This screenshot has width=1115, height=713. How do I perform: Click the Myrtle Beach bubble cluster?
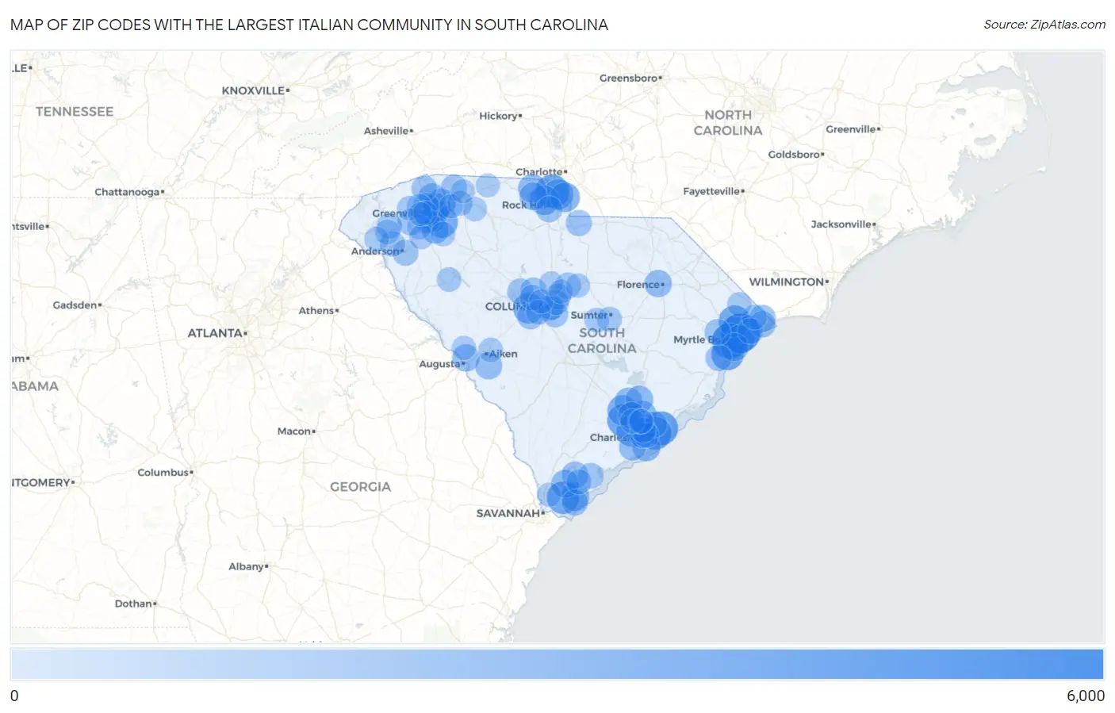(738, 333)
